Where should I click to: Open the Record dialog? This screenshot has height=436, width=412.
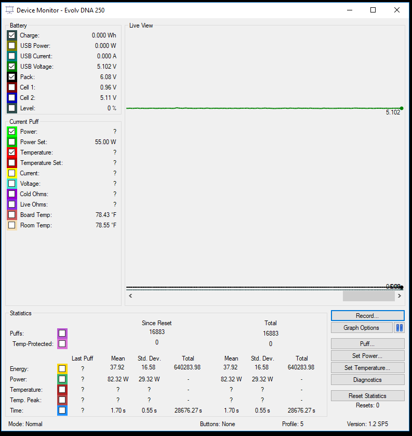[x=367, y=316]
